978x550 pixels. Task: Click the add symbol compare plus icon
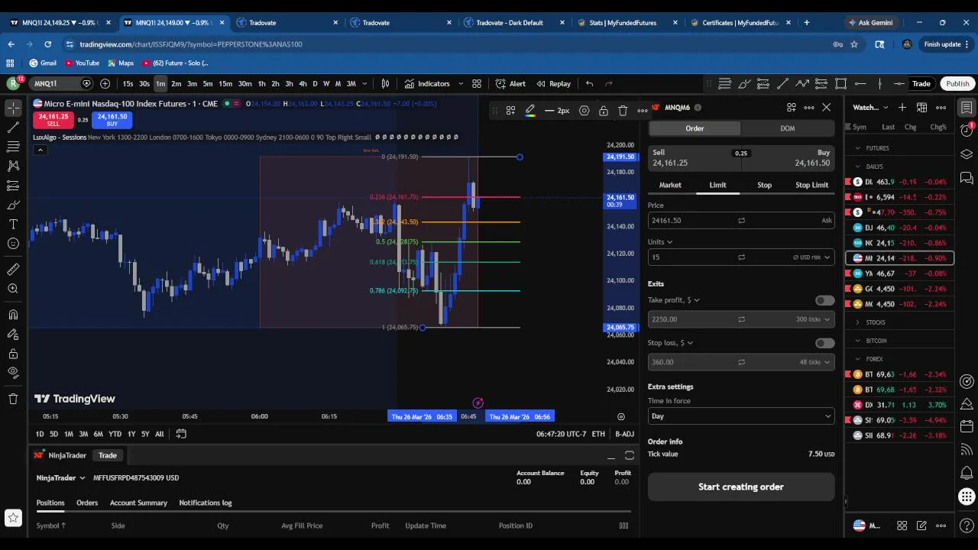click(105, 83)
